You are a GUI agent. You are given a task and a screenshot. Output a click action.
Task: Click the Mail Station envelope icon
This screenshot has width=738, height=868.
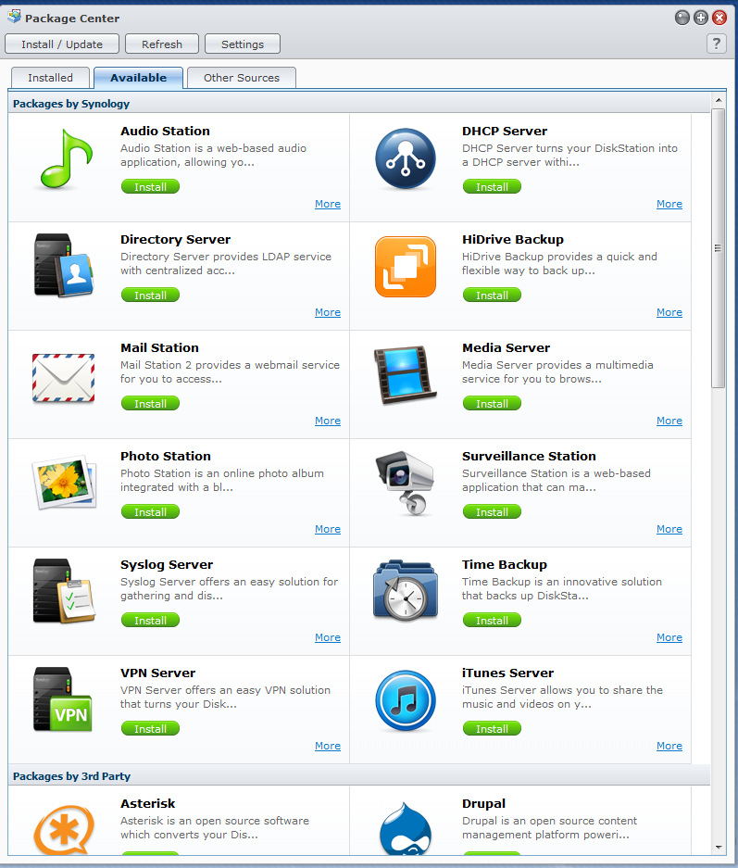63,378
